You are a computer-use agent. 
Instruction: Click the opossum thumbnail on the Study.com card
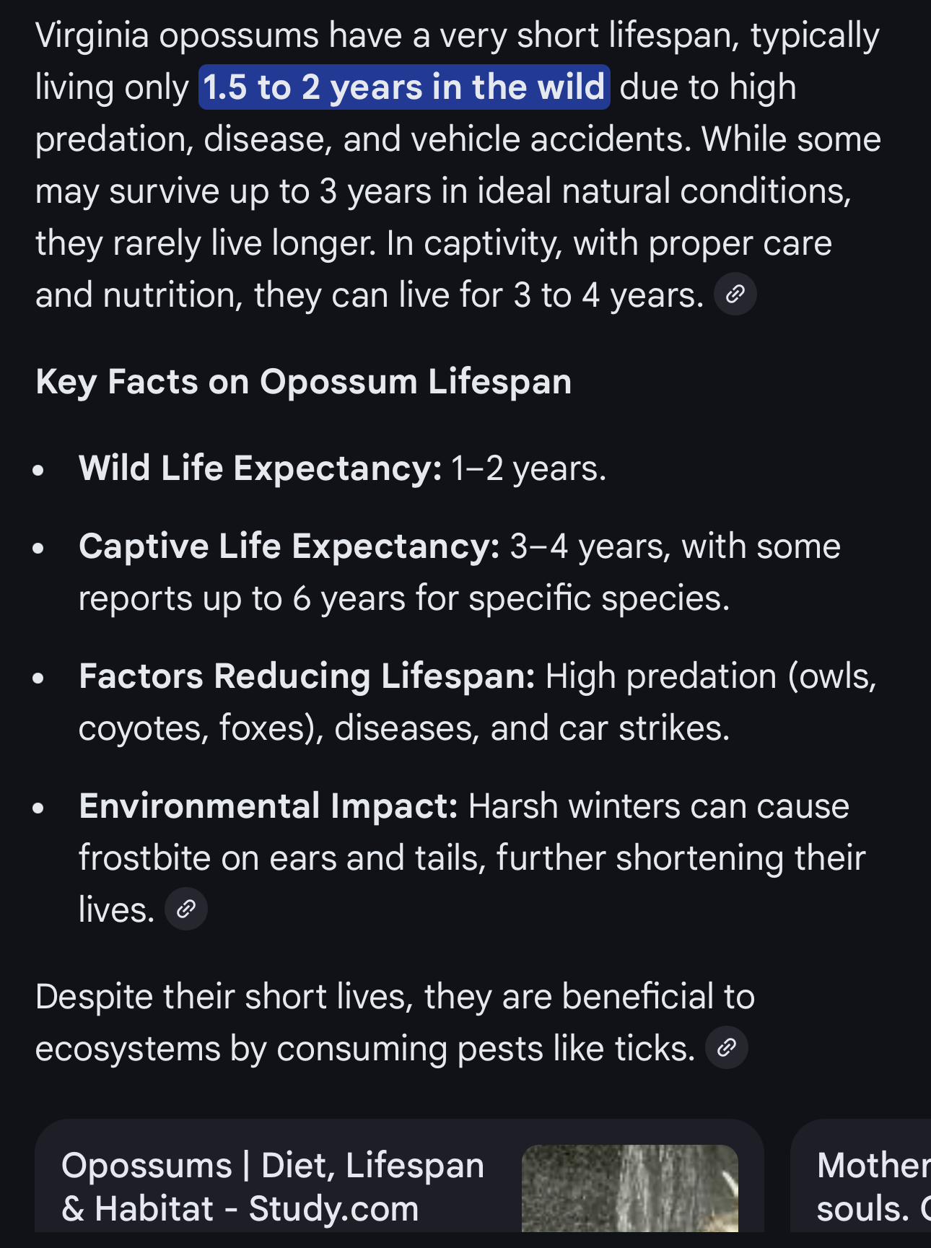pyautogui.click(x=629, y=1188)
